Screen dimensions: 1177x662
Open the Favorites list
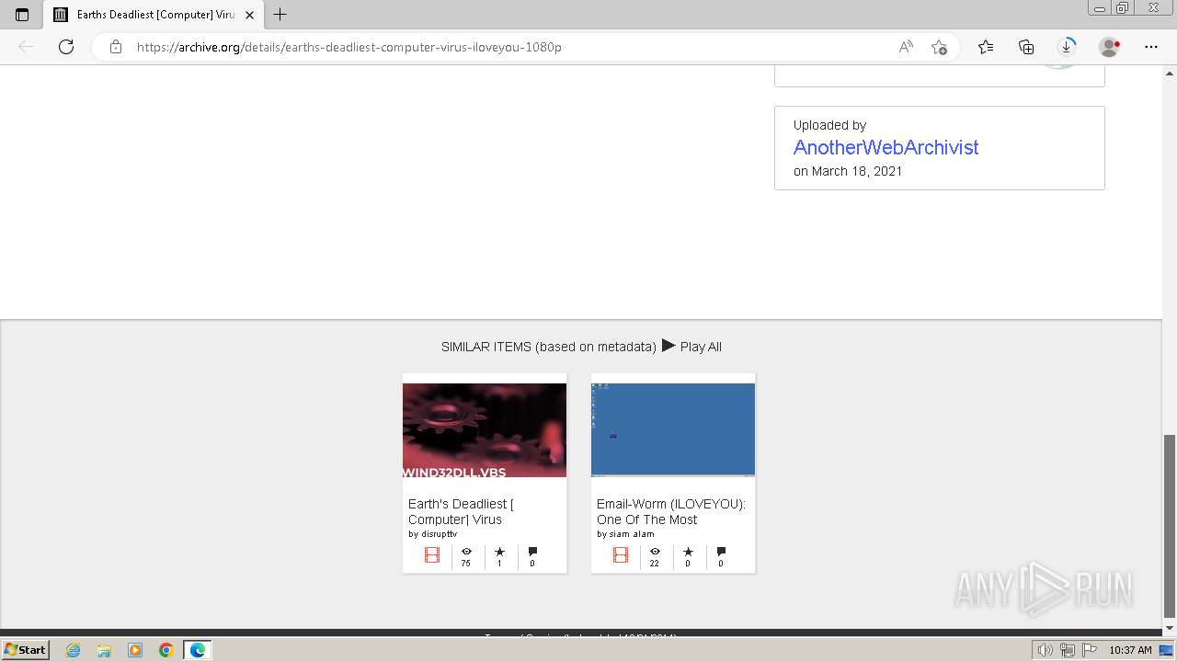[986, 47]
